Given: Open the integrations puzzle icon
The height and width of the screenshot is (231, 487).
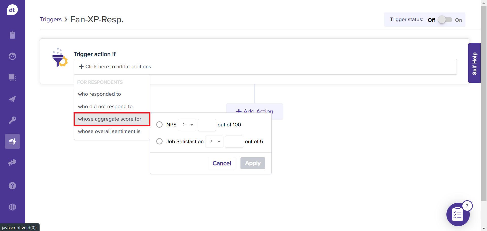Looking at the screenshot, I should [x=12, y=162].
